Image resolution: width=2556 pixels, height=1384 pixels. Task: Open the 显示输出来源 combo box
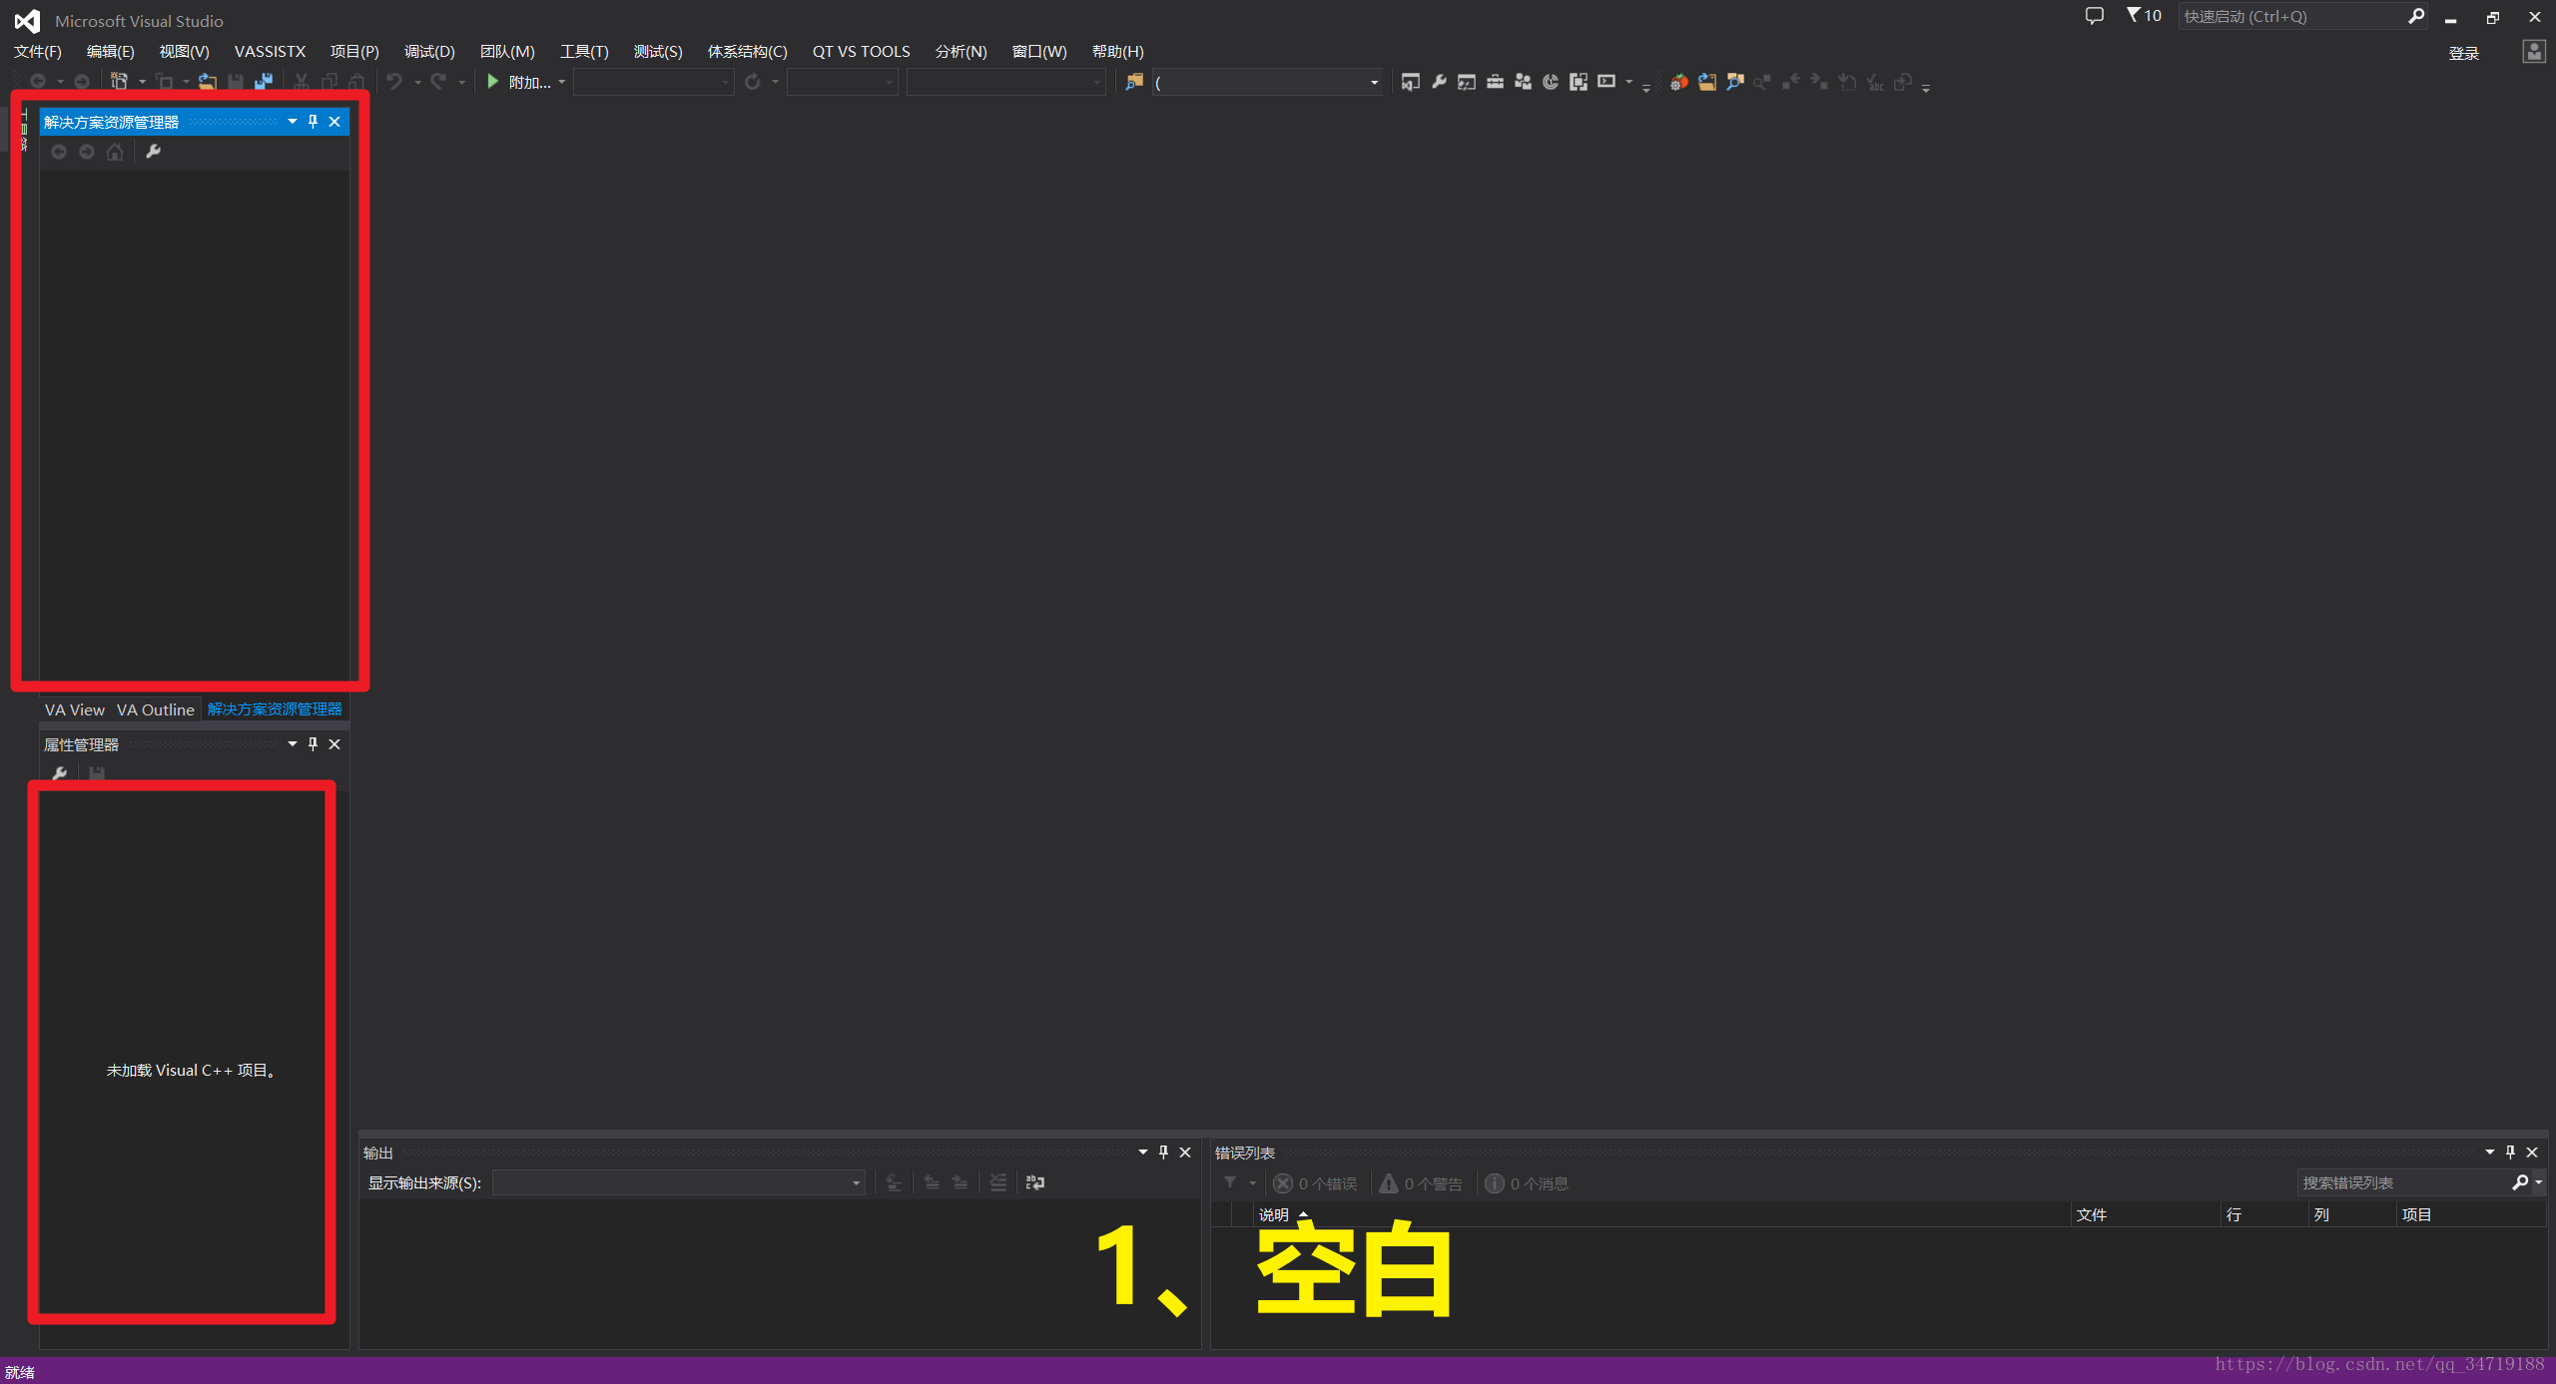[x=678, y=1182]
